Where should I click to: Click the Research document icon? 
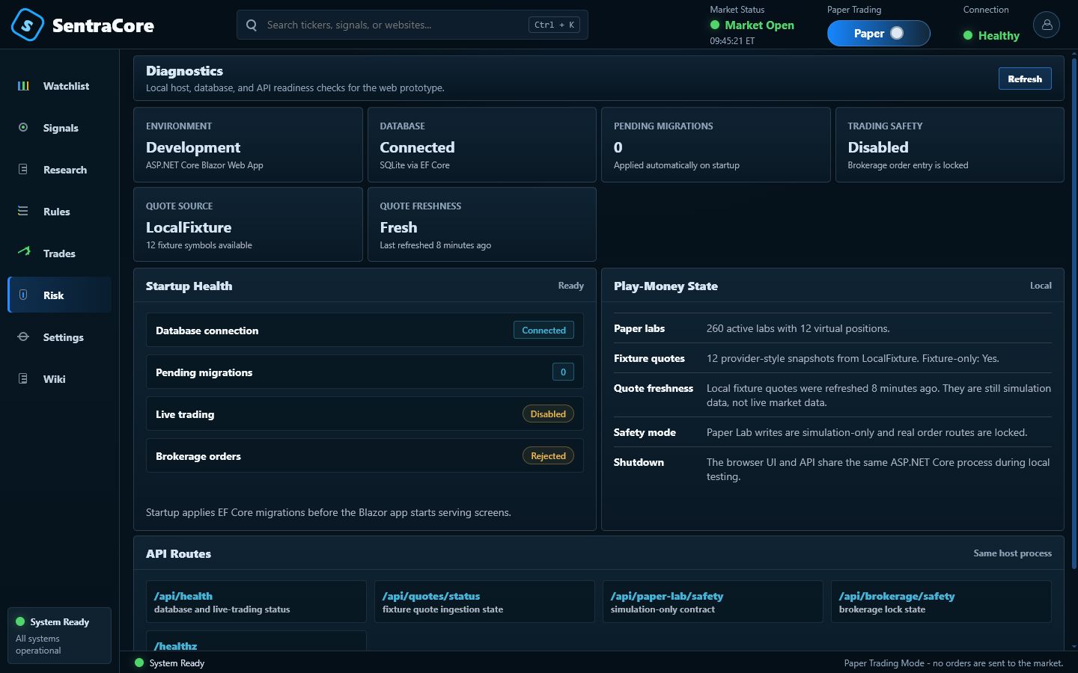point(23,170)
